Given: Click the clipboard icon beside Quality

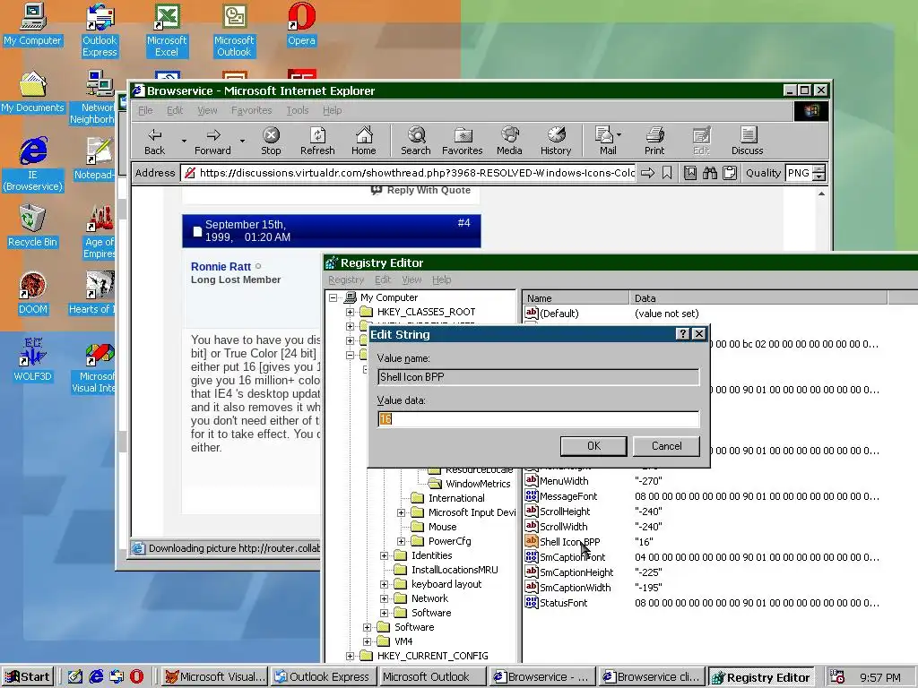Looking at the screenshot, I should pos(730,173).
